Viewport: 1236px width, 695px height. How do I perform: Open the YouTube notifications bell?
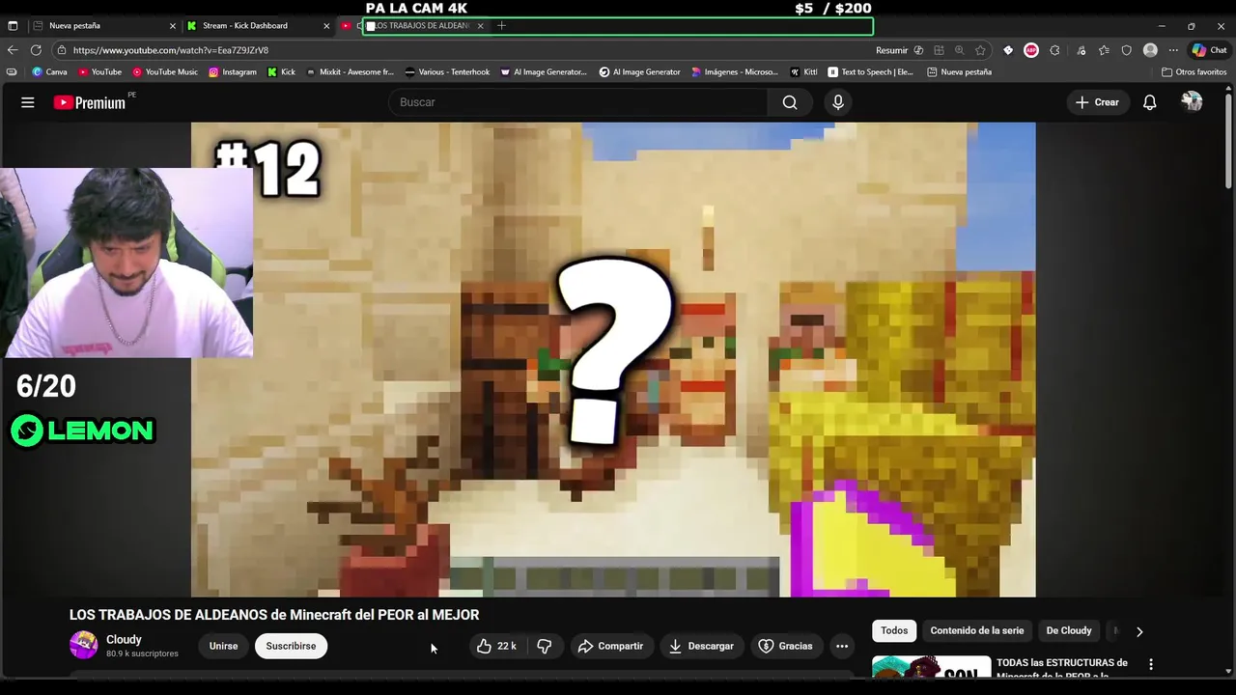(x=1149, y=102)
